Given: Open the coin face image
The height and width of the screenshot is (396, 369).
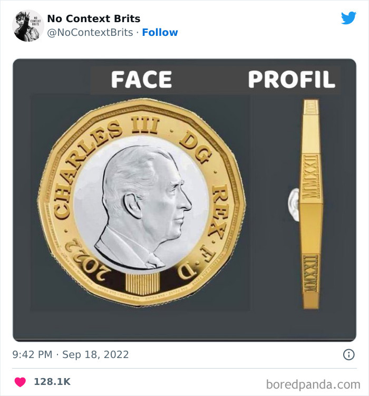Looking at the screenshot, I should [141, 202].
